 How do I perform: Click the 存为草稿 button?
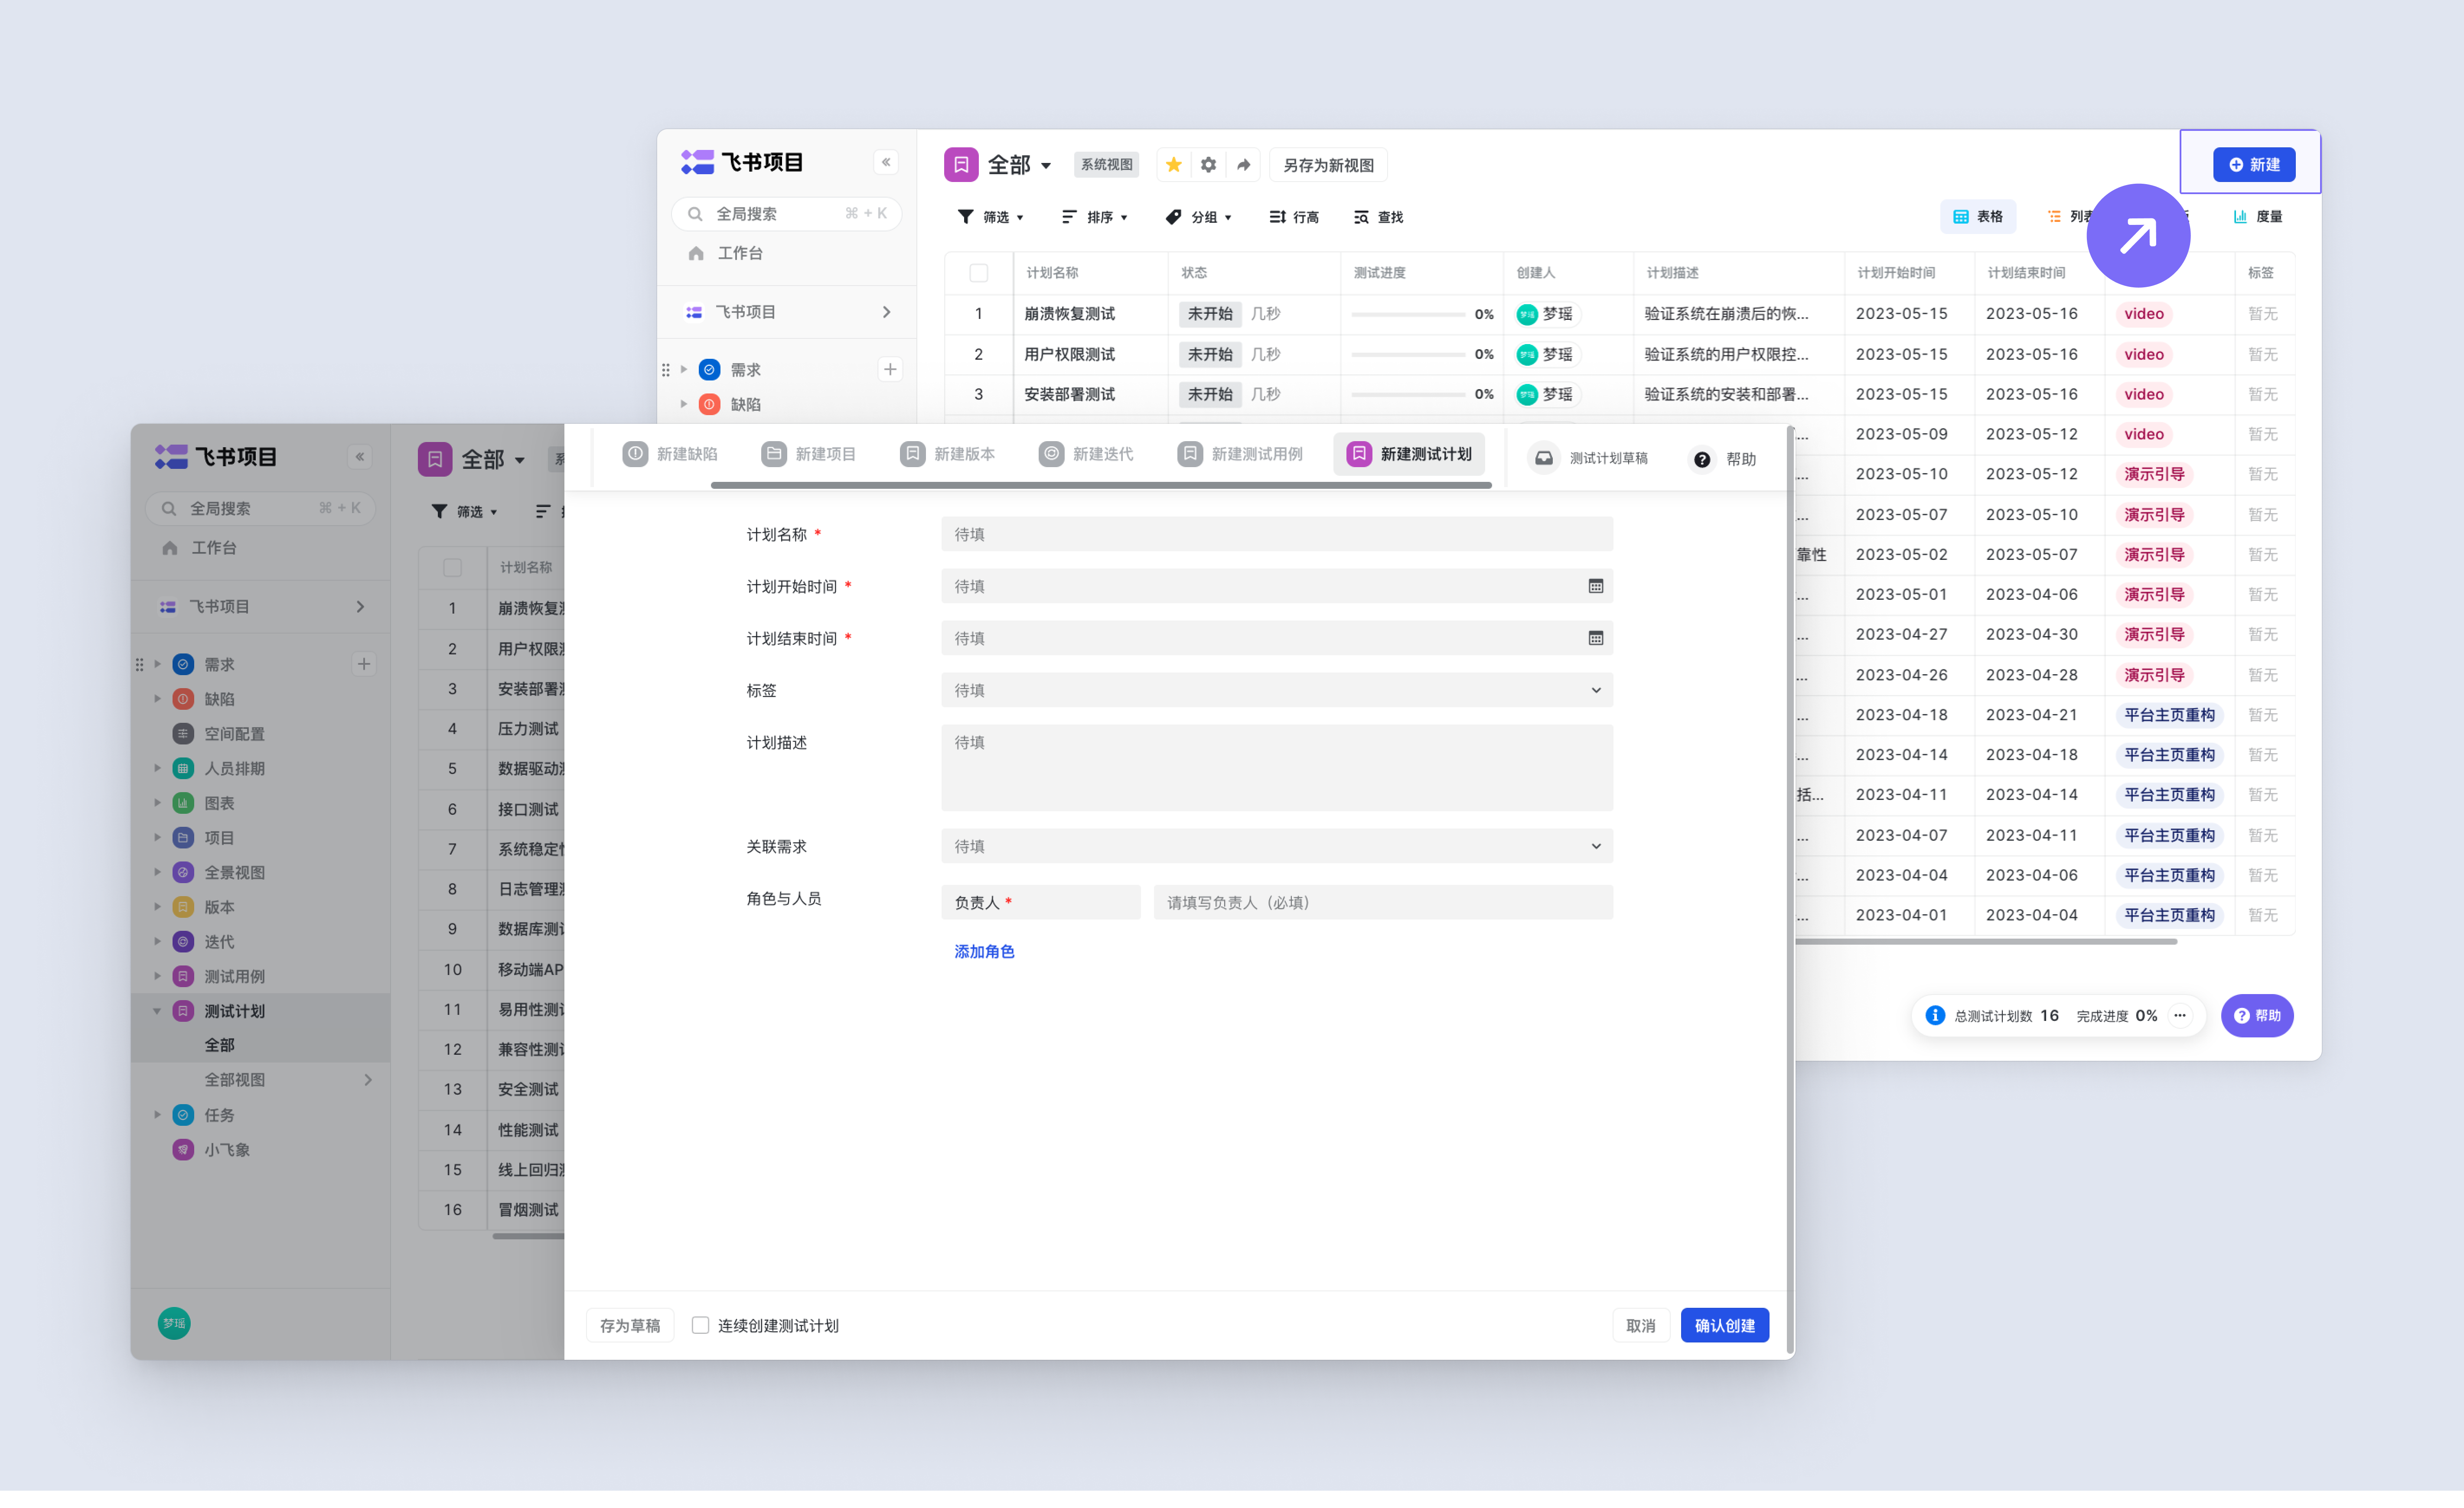[630, 1325]
